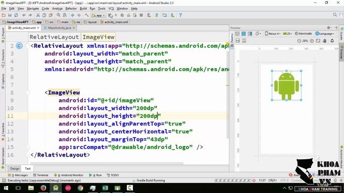Viewport: 344px width, 193px height.
Task: Open the File menu
Action: 4,9
